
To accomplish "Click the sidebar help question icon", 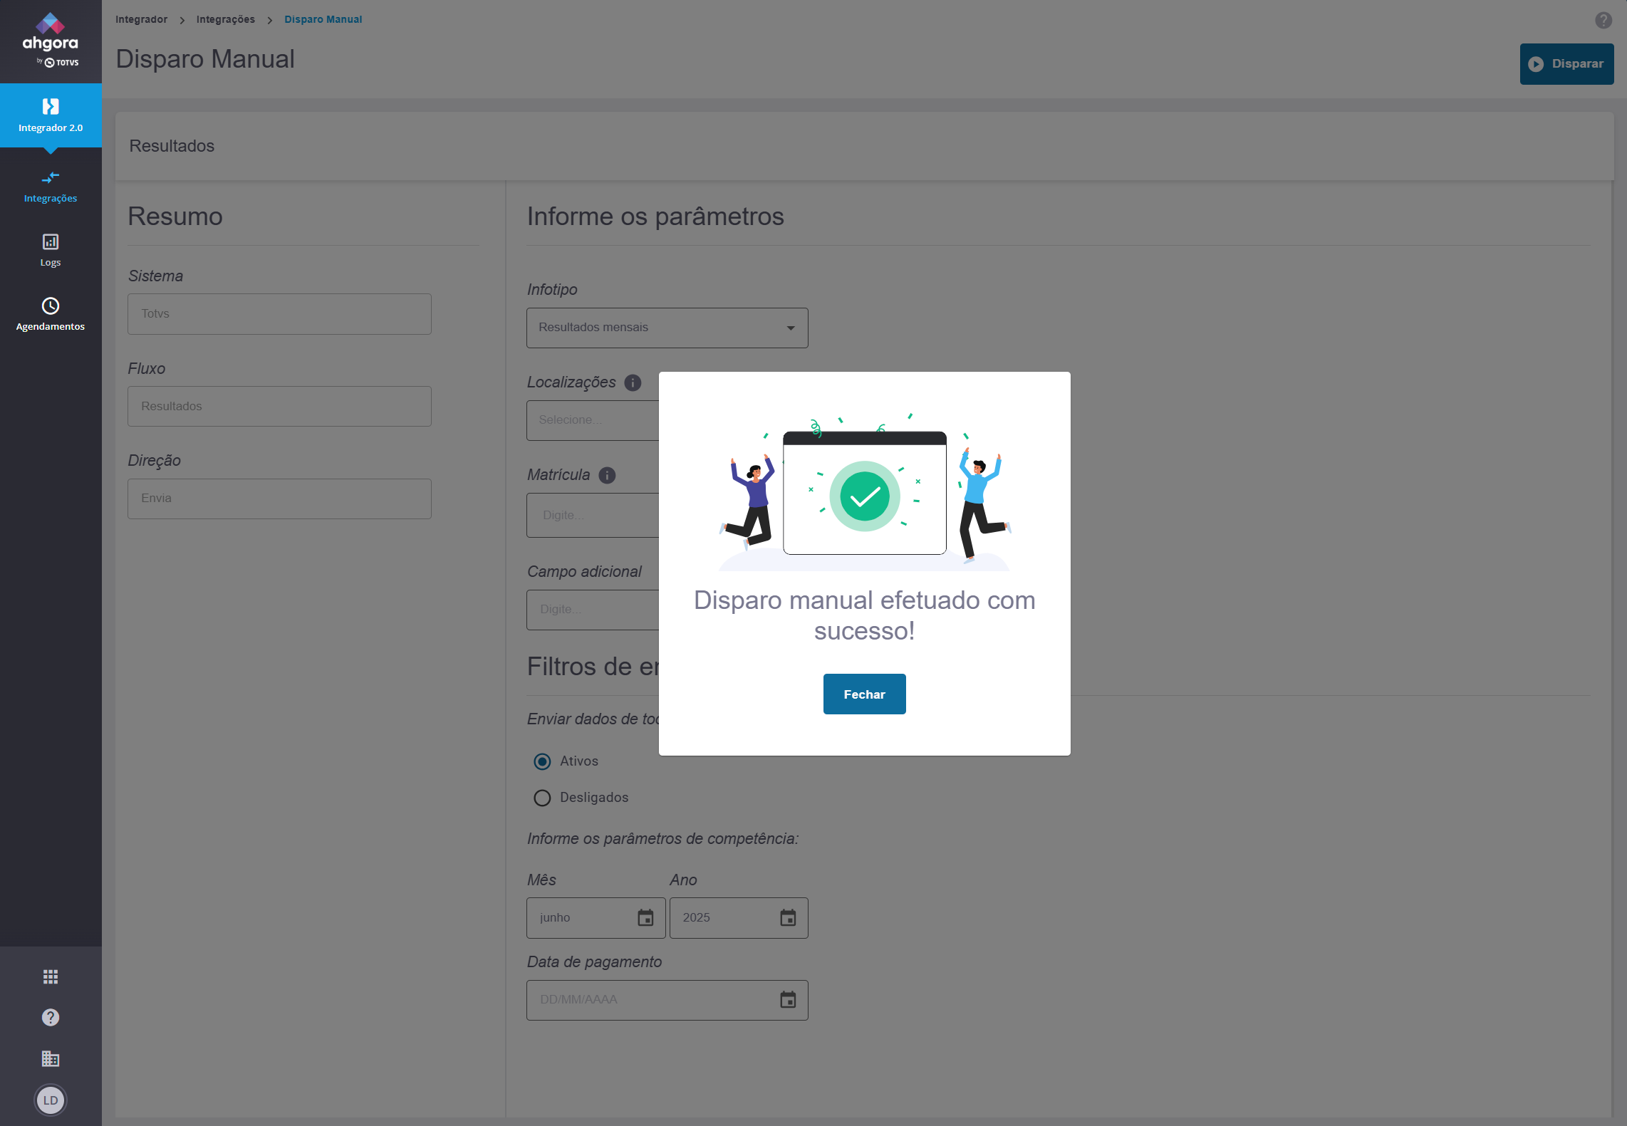I will (50, 1017).
